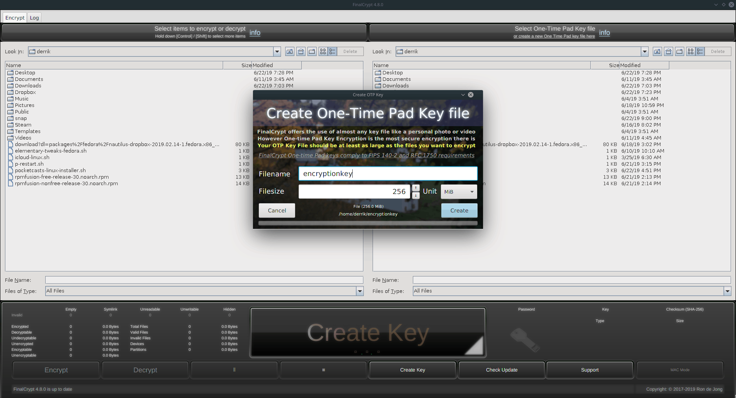This screenshot has height=398, width=736.
Task: Click the Decrypt button in bottom bar
Action: (x=145, y=370)
